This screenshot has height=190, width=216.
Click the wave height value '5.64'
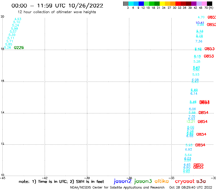188,155
